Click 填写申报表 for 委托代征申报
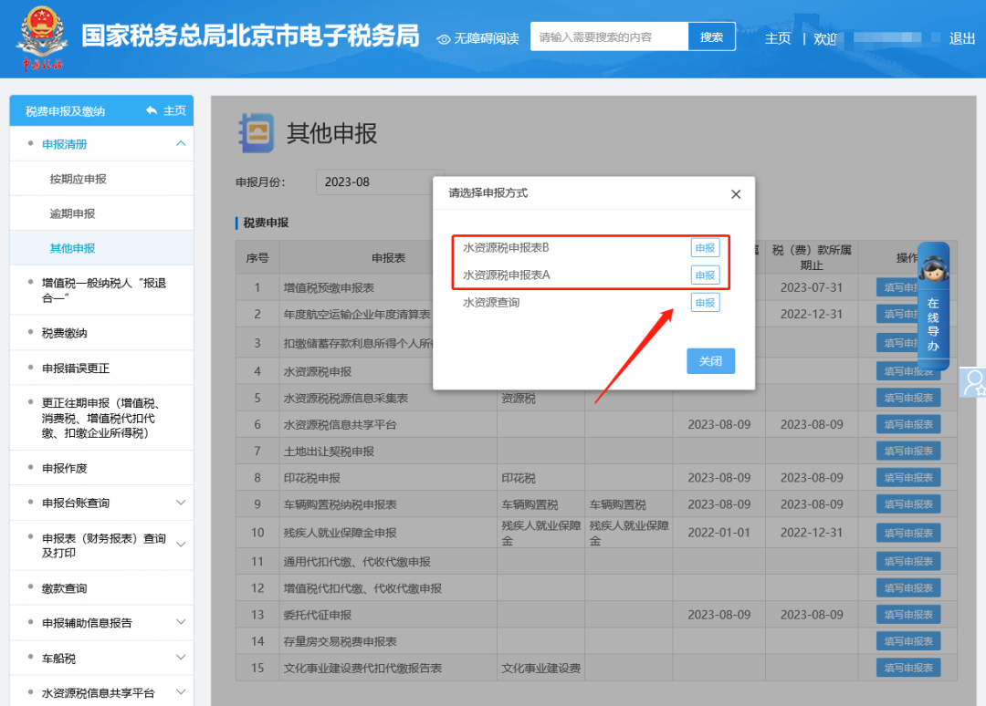The image size is (986, 706). click(908, 614)
